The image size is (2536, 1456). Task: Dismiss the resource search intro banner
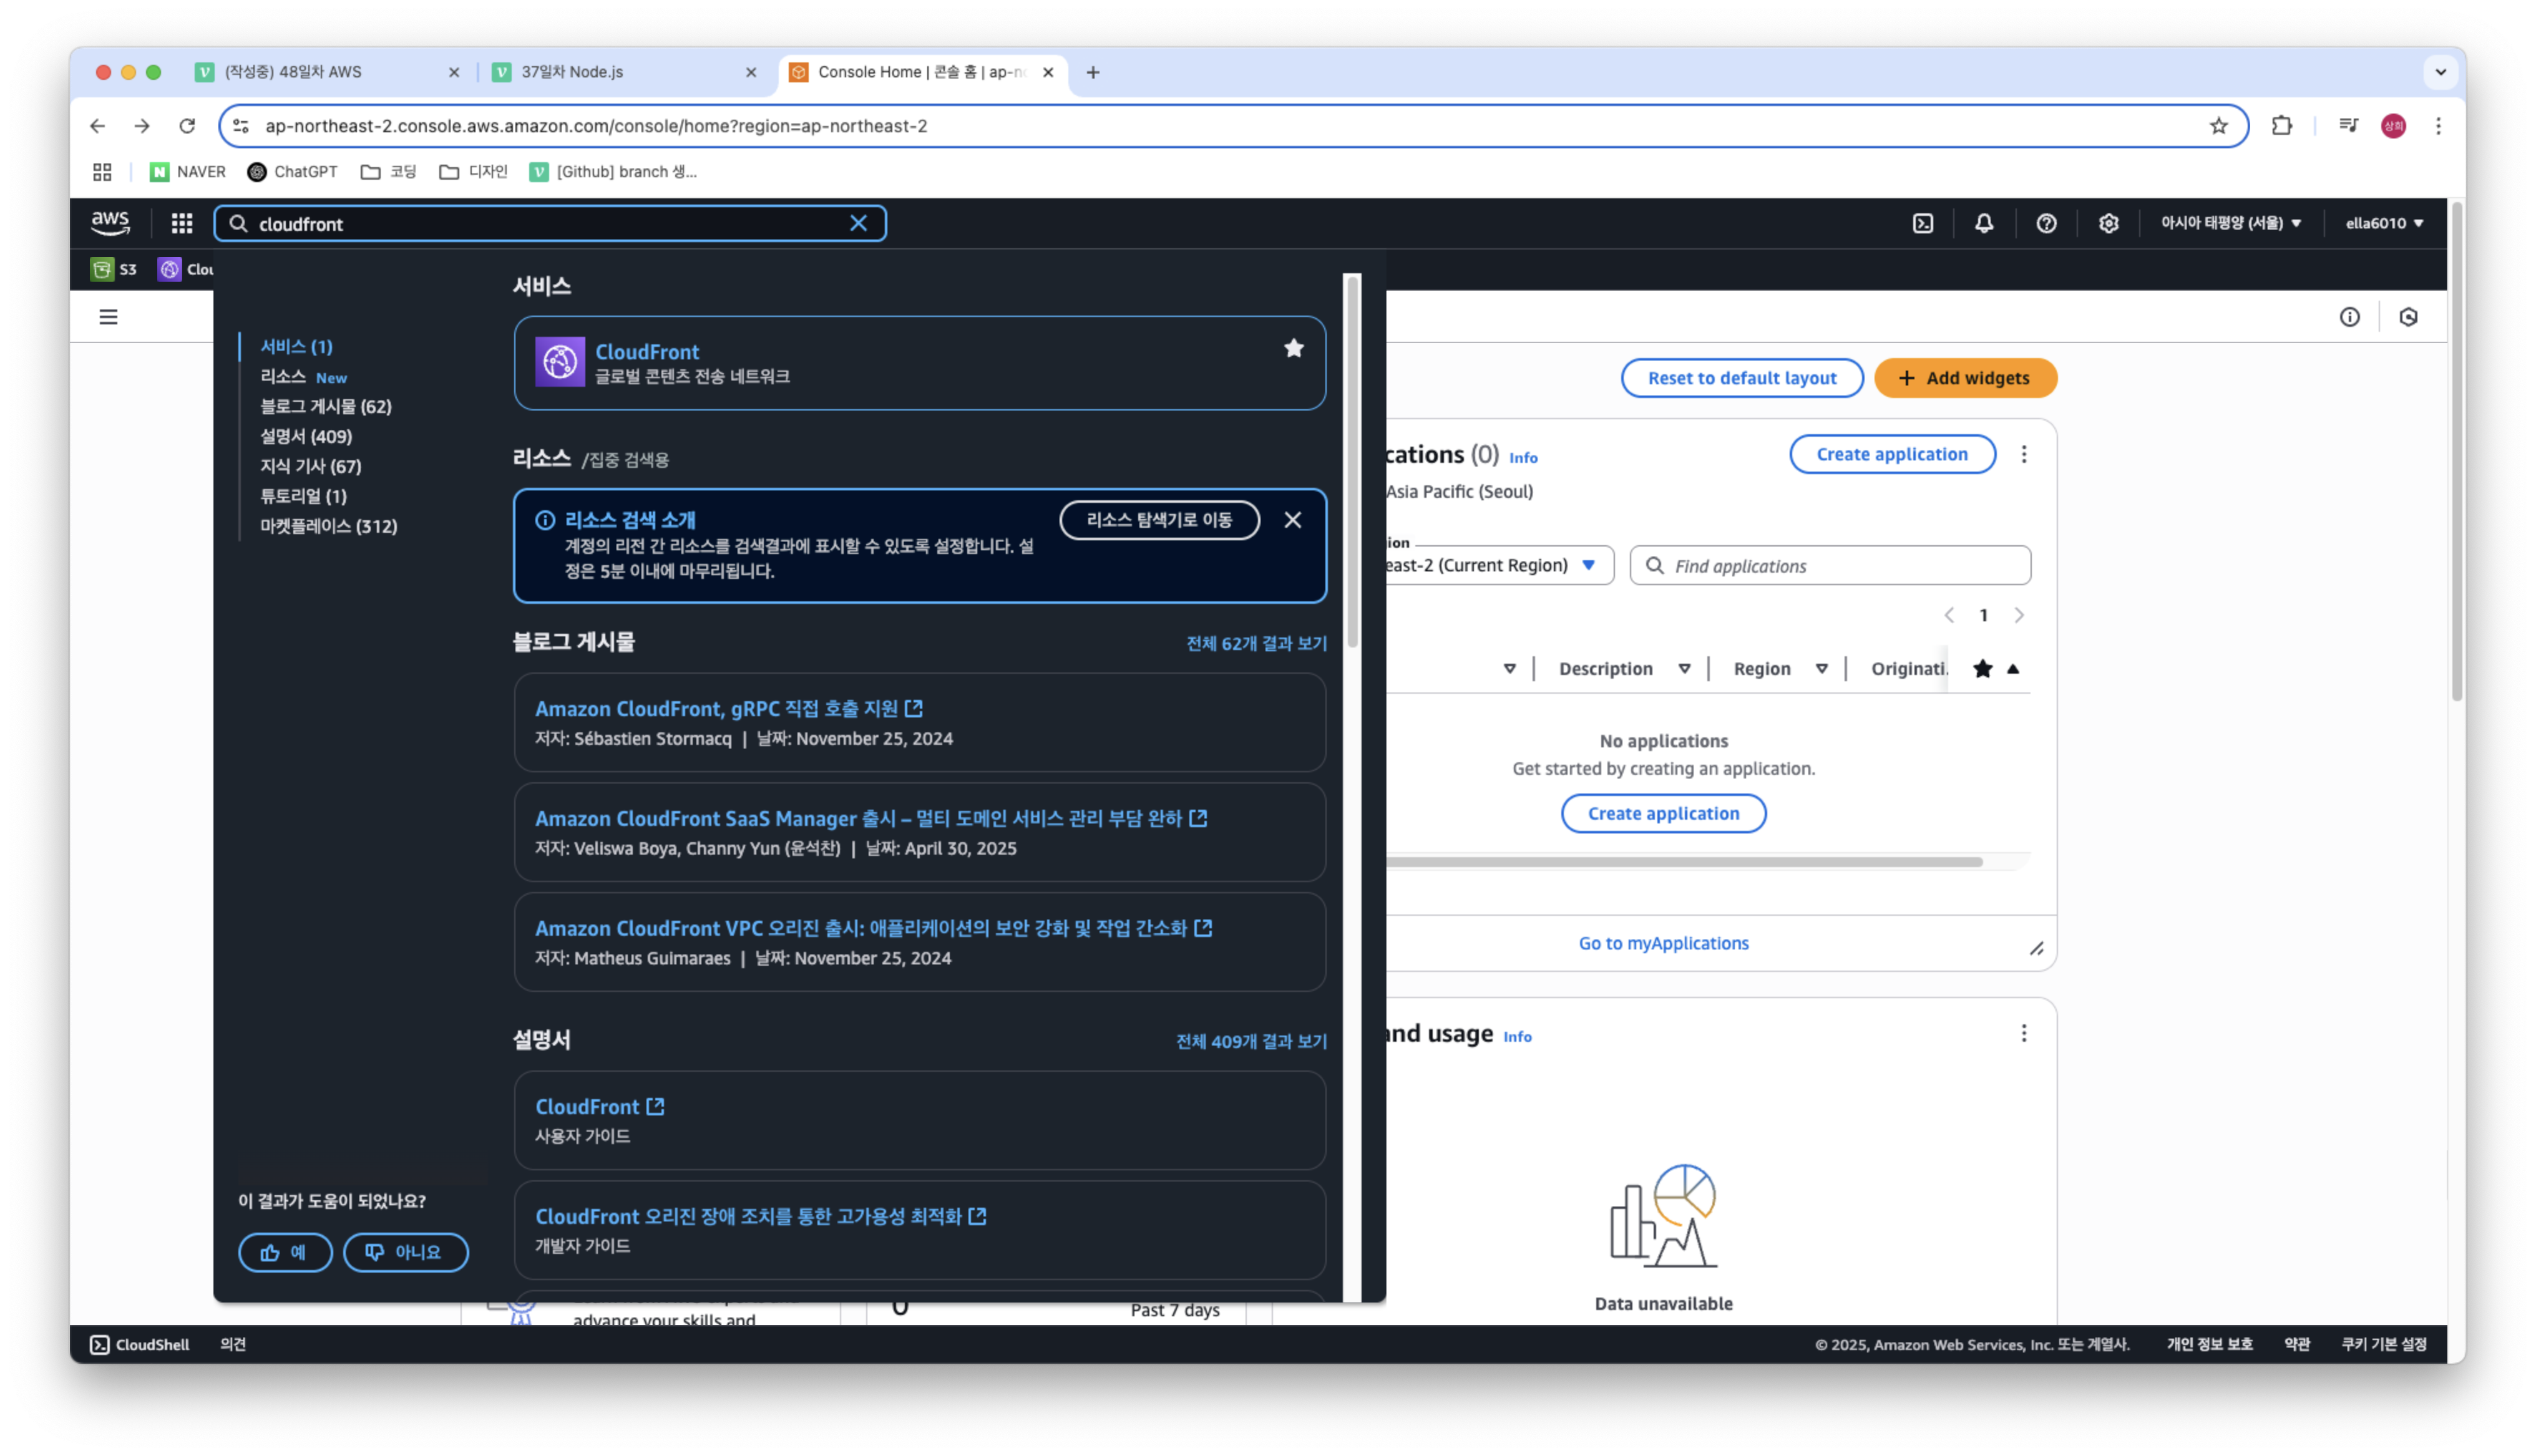pyautogui.click(x=1293, y=520)
